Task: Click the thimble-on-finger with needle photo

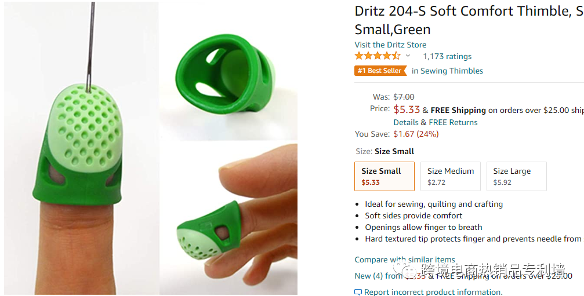Action: click(x=81, y=148)
